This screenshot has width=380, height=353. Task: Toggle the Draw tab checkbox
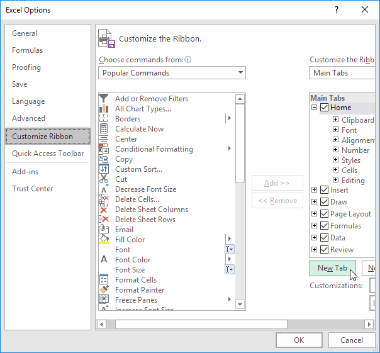(325, 202)
